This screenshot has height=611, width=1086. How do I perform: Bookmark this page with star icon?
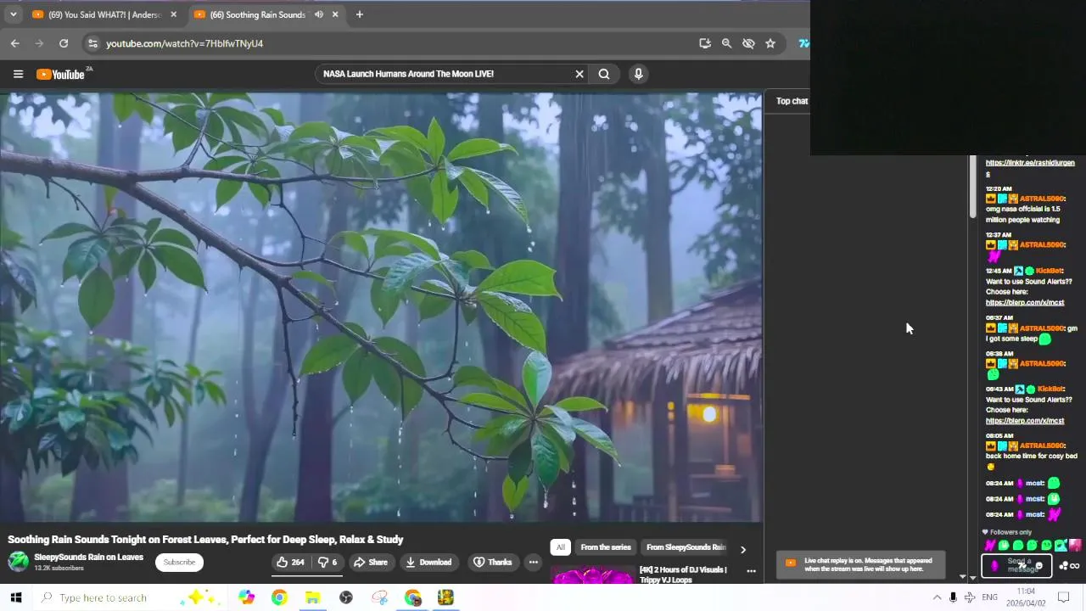tap(770, 43)
